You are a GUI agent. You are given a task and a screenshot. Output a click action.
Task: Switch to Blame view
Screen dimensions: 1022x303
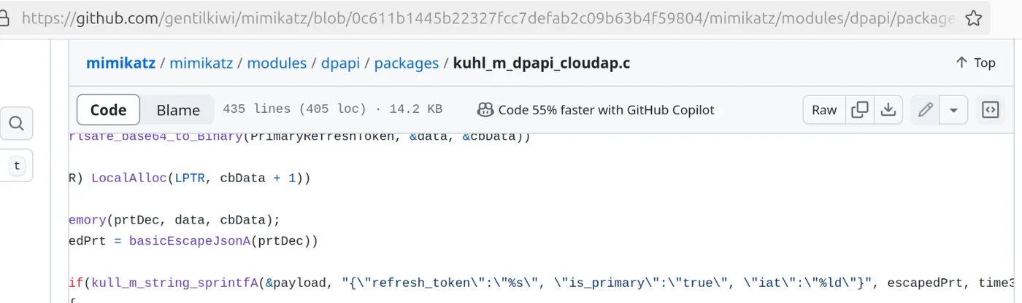178,110
